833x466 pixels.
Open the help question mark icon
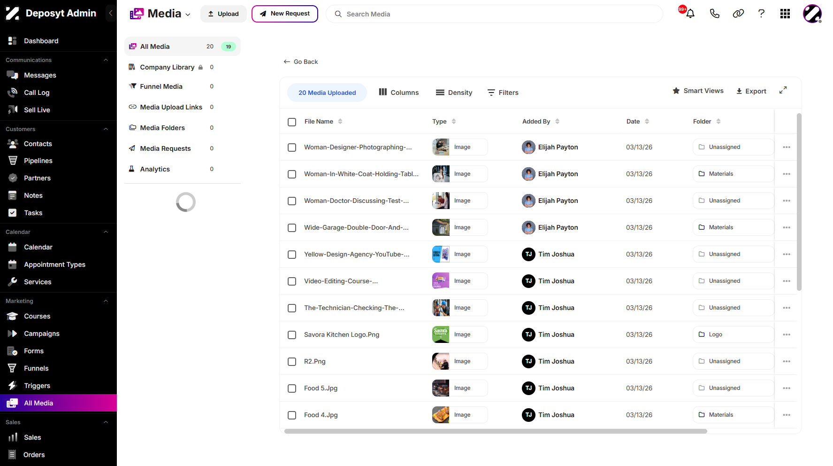761,14
